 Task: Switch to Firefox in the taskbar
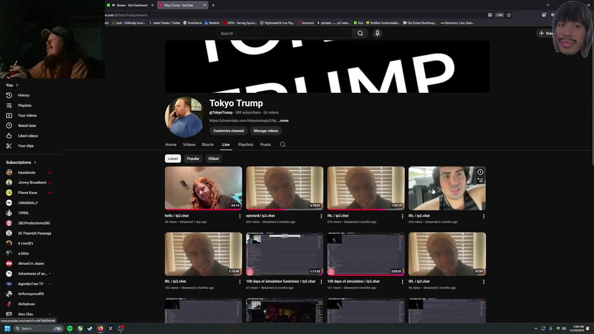click(x=100, y=328)
